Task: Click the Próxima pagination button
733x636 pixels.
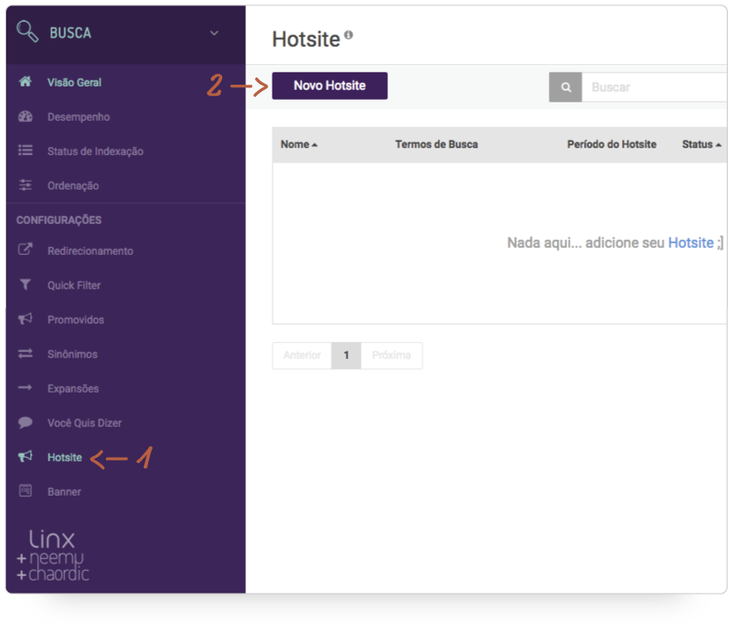Action: [392, 355]
